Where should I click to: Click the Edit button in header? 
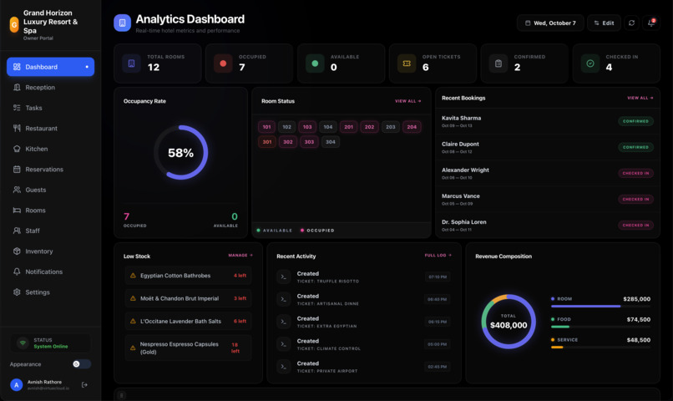click(x=604, y=23)
